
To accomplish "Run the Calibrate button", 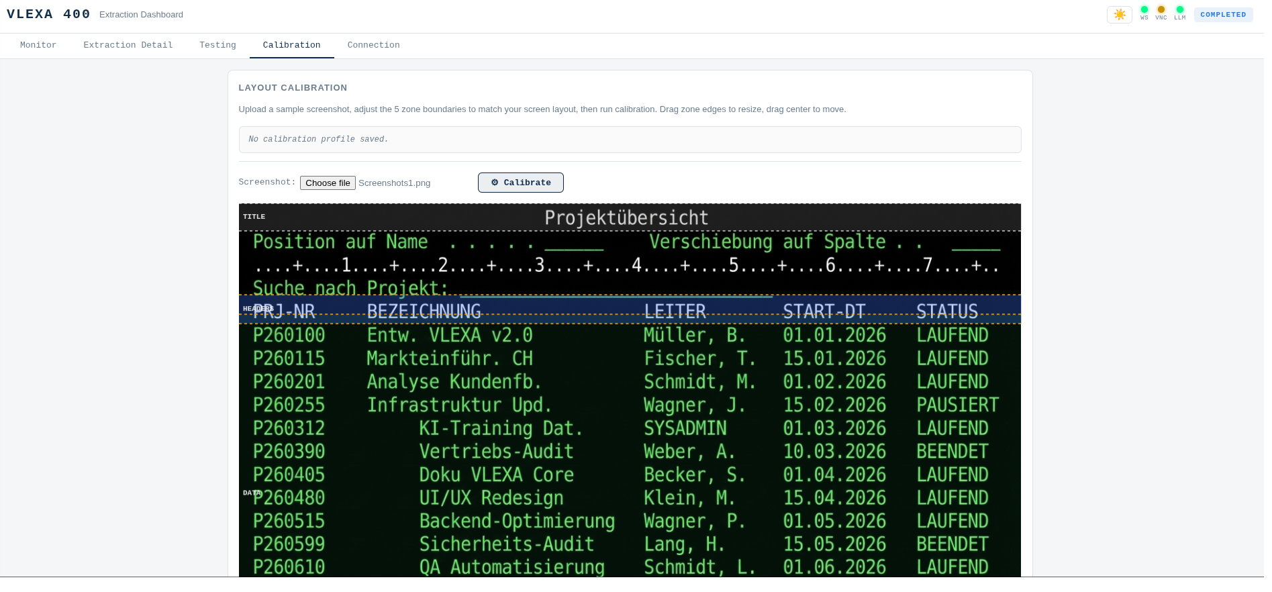I will [520, 183].
